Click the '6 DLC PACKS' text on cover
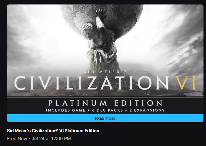Viewport: 206px width, 146px height. click(x=108, y=110)
